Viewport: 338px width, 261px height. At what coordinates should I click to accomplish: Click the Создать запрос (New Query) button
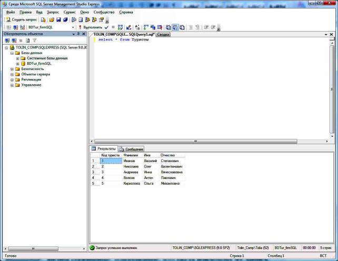[22, 19]
